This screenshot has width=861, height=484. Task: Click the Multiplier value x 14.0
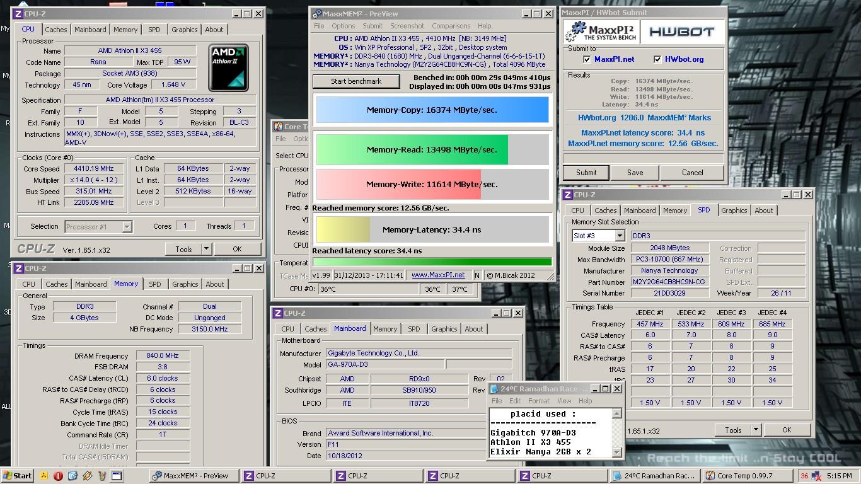click(94, 180)
